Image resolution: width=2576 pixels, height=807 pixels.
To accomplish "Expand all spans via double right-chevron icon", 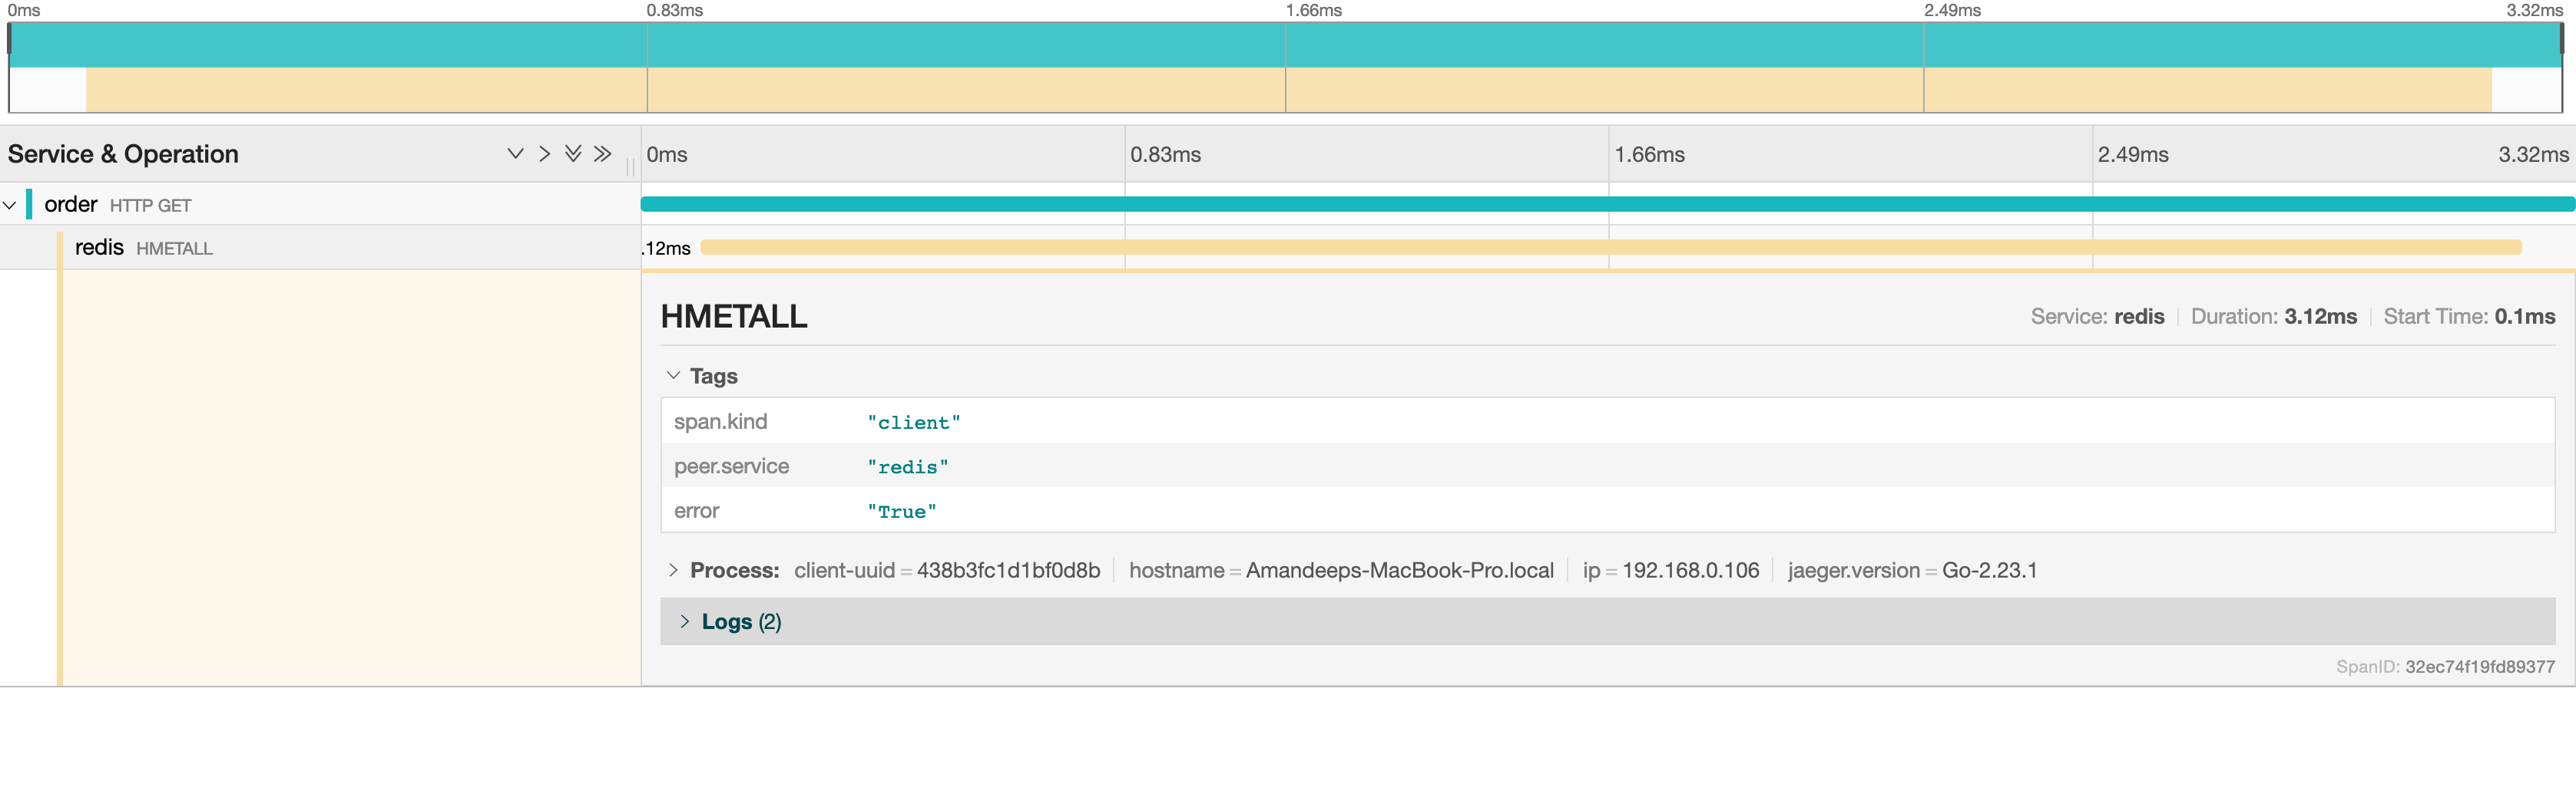I will (x=603, y=154).
